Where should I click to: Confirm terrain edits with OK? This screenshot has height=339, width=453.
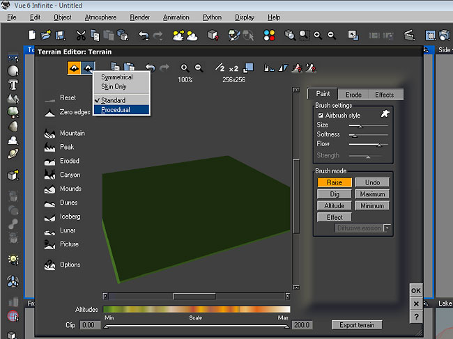pyautogui.click(x=416, y=291)
